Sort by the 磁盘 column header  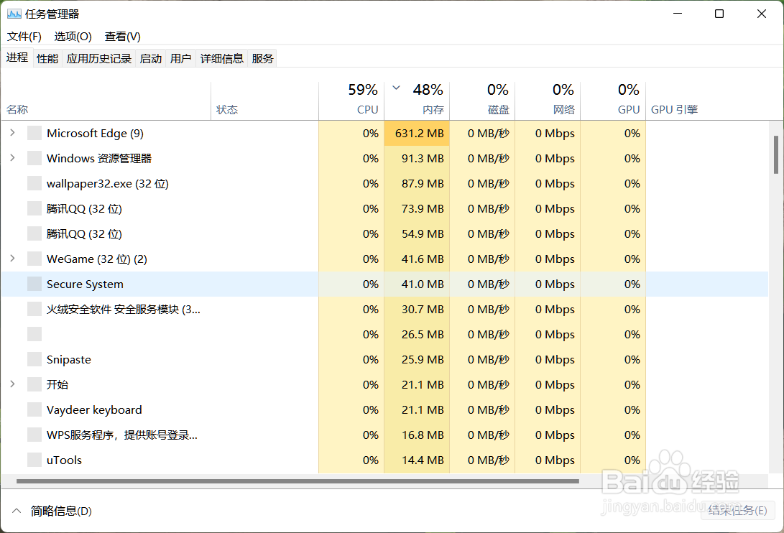(482, 101)
